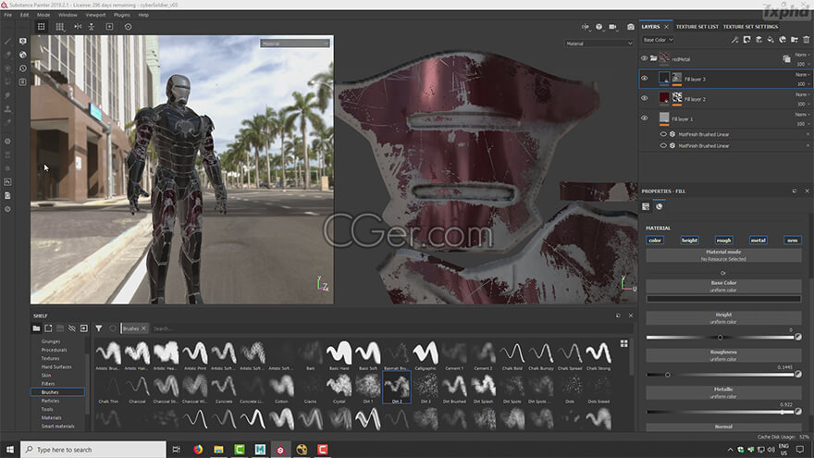Click the render camera icon above the viewport
Screen dimensions: 814x458
pyautogui.click(x=613, y=27)
